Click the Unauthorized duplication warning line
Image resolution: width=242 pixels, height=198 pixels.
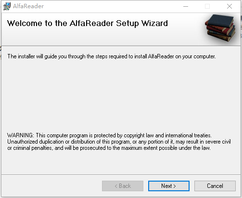[119, 142]
